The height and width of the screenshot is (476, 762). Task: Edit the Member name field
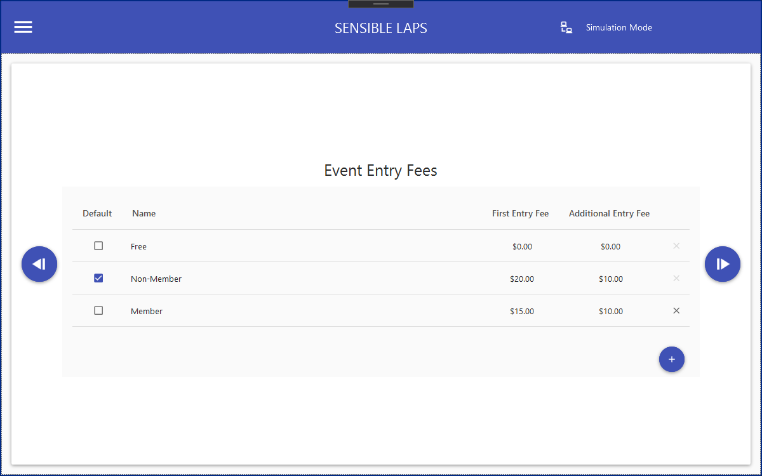(147, 311)
